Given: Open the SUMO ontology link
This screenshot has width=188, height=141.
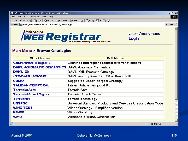Looking at the screenshot, I should tap(19, 81).
